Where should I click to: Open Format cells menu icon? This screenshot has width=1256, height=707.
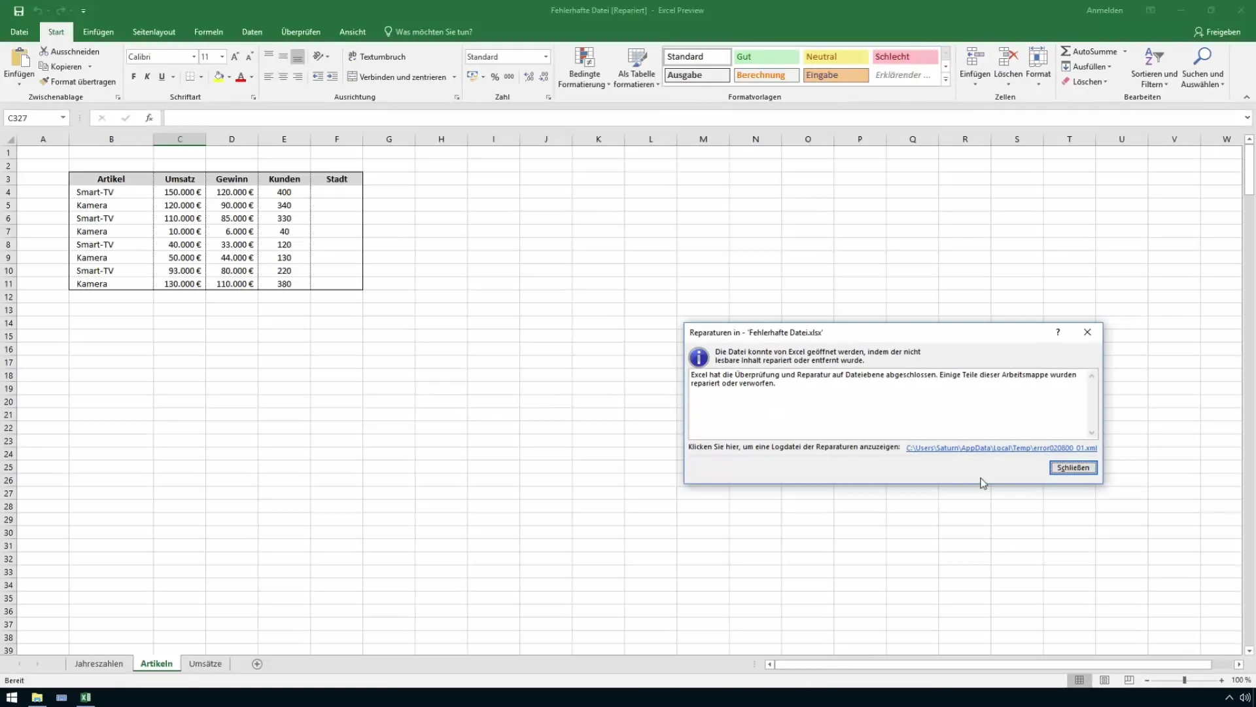click(1038, 57)
